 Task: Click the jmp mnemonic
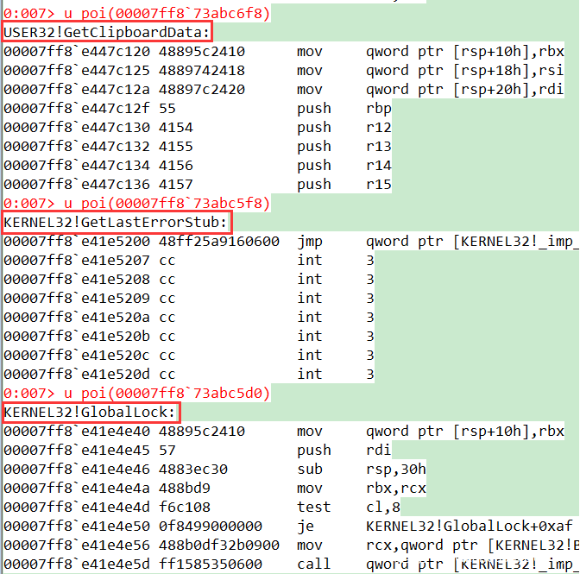(310, 242)
